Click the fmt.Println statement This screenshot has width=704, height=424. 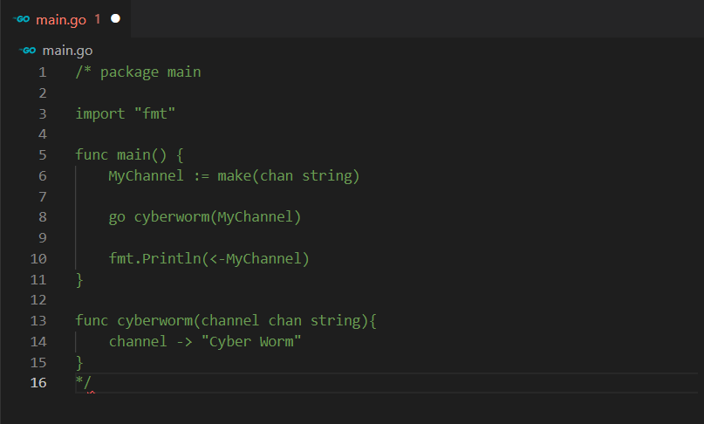(208, 258)
